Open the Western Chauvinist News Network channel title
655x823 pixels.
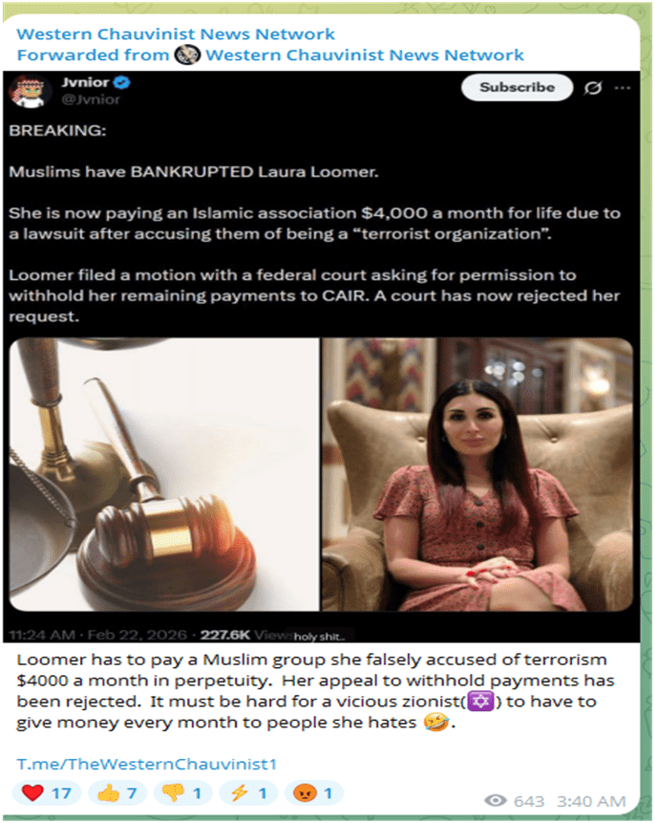point(176,34)
